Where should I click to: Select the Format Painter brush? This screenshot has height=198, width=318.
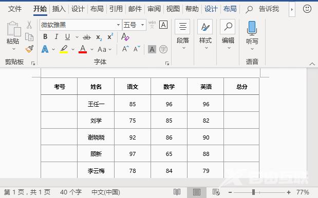[29, 49]
